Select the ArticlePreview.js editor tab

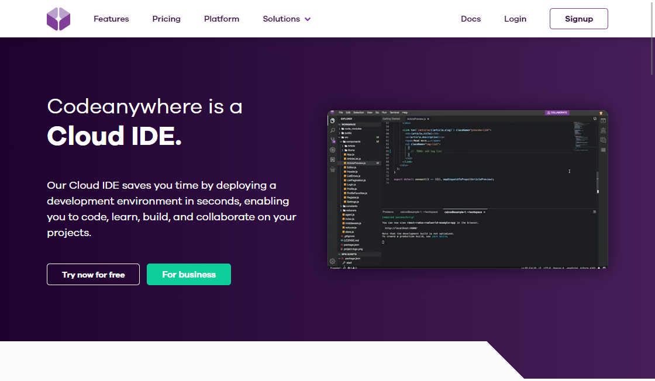(x=418, y=119)
